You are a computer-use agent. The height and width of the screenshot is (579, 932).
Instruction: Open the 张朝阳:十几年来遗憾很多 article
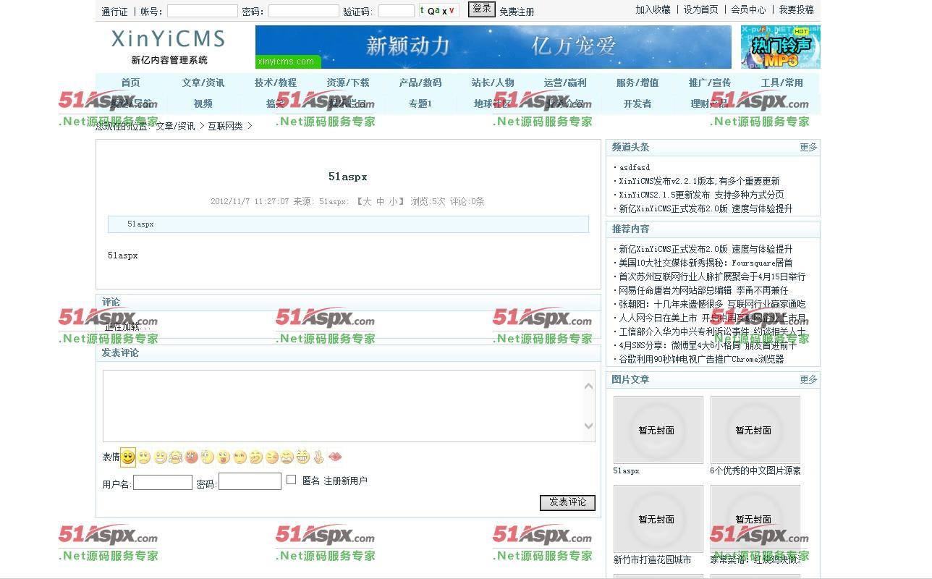[x=712, y=305]
